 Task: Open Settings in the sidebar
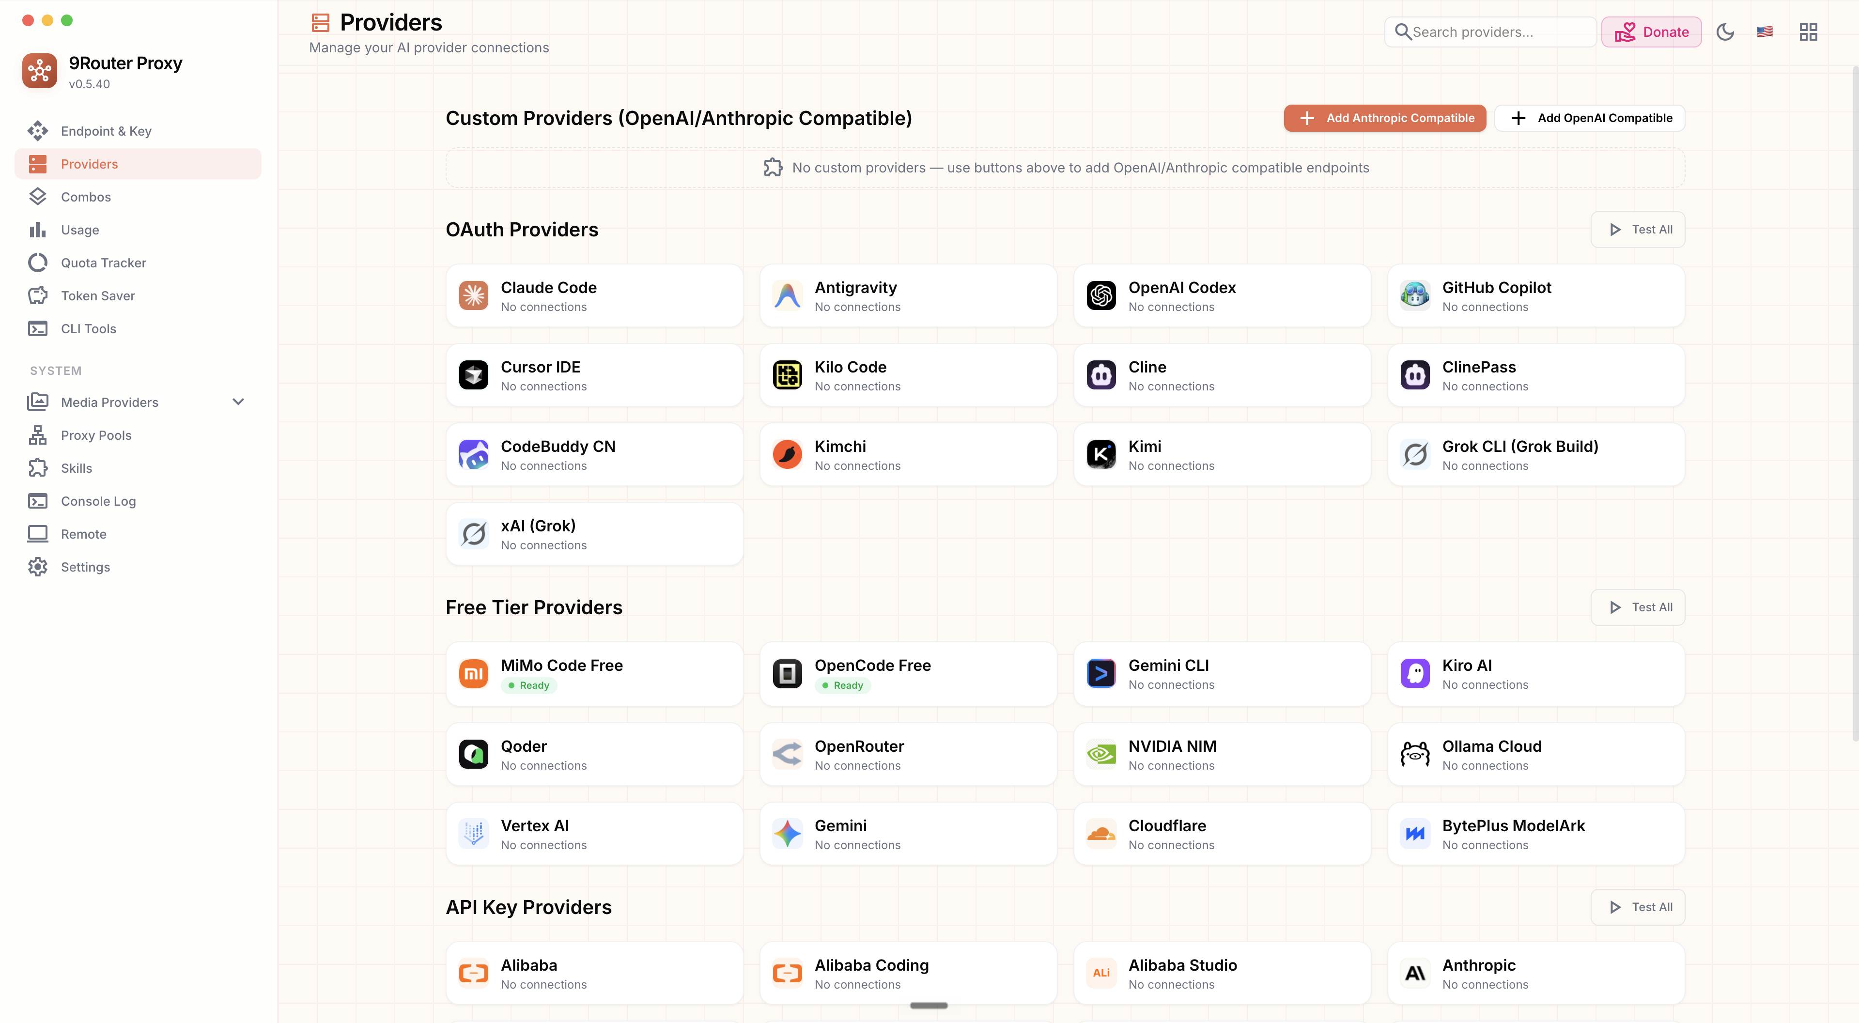[x=138, y=567]
